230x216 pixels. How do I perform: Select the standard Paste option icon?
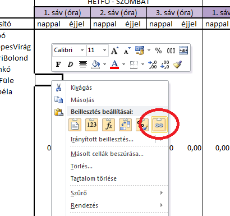pos(75,125)
